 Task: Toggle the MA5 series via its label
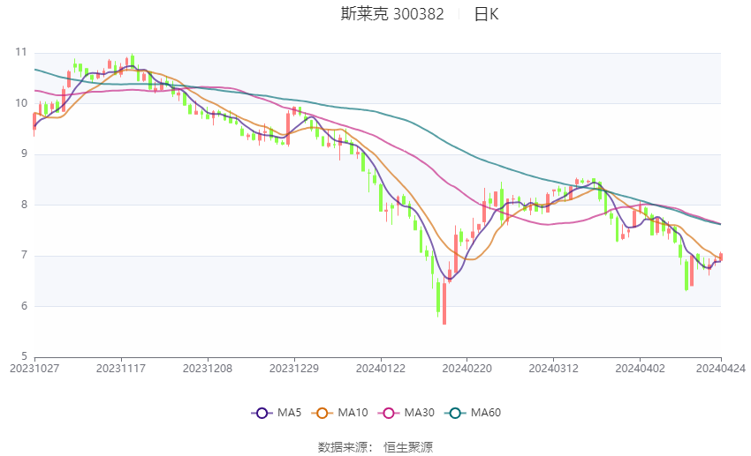coord(290,413)
